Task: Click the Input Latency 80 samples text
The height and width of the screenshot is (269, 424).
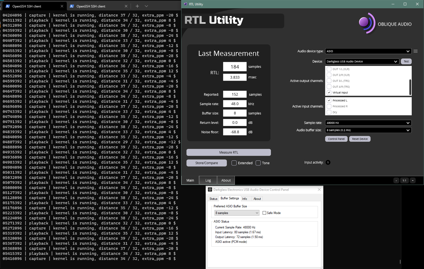Action: [x=238, y=232]
